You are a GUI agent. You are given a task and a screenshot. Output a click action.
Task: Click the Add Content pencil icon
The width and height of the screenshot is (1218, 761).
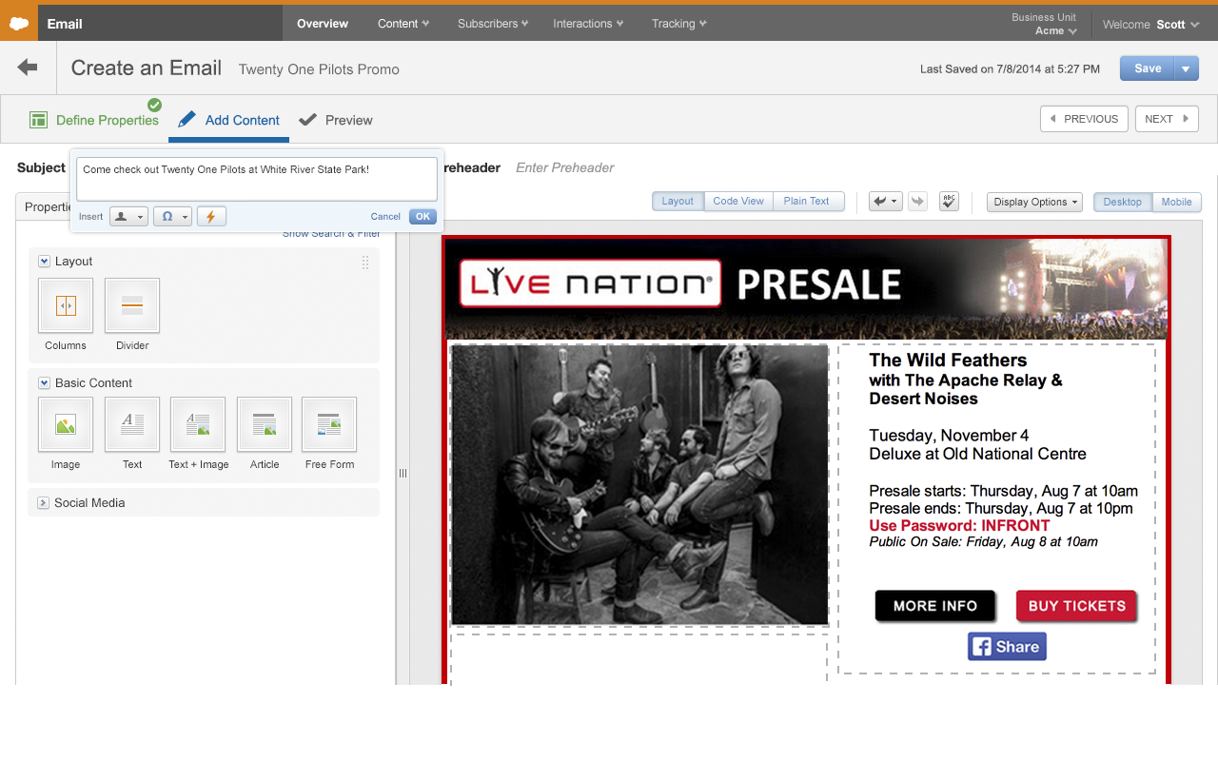[187, 119]
